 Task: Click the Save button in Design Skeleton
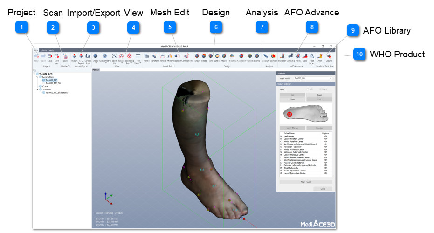pyautogui.click(x=292, y=99)
